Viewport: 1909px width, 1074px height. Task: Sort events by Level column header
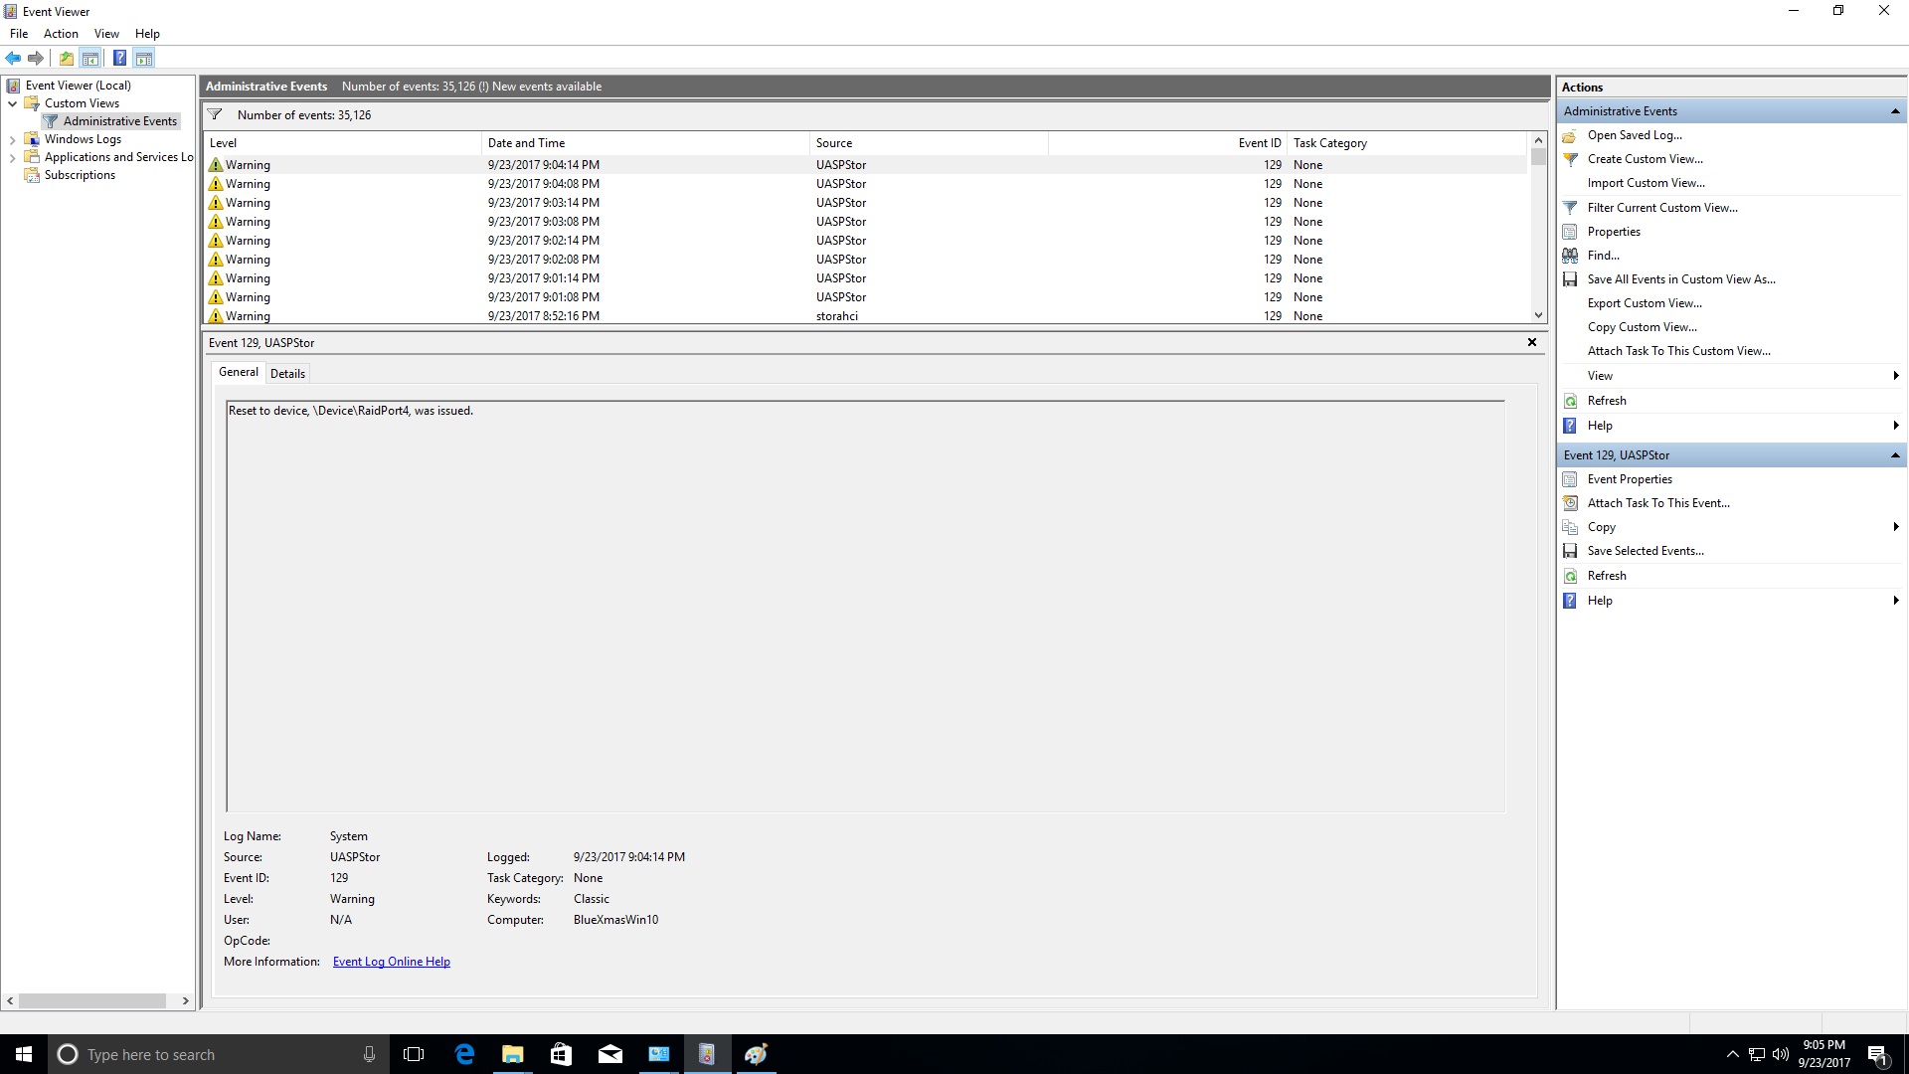[x=342, y=143]
